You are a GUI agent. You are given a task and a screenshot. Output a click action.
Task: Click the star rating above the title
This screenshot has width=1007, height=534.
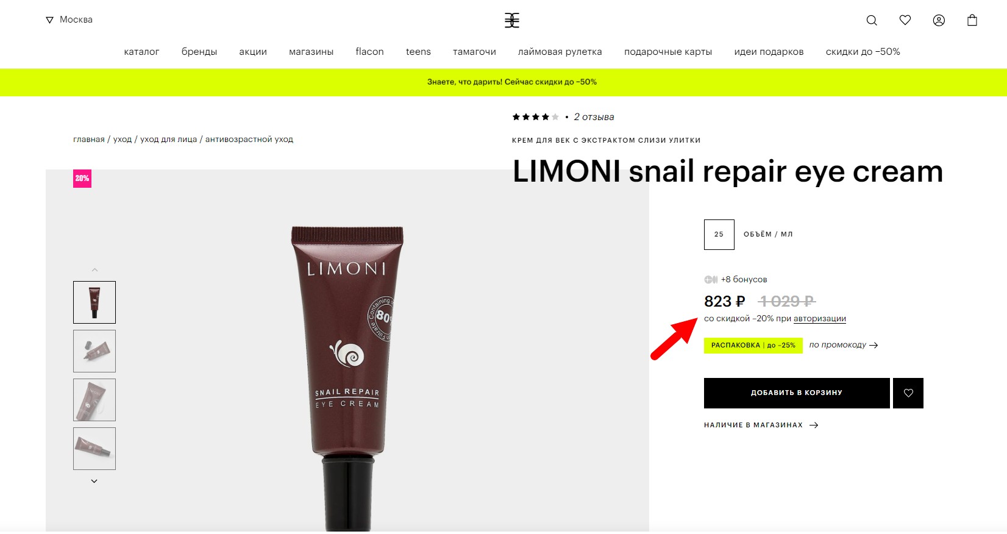point(535,116)
